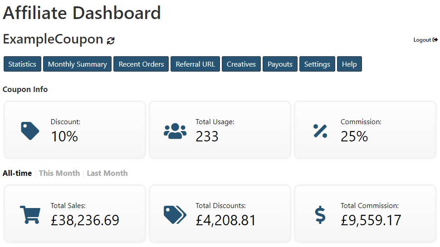Open the Settings tab
The width and height of the screenshot is (440, 247).
(x=317, y=64)
